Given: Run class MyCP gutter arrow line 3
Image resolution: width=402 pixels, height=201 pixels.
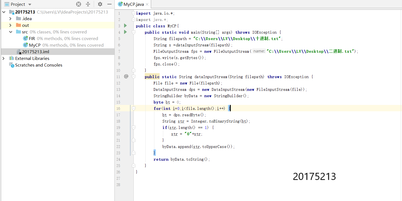Looking at the screenshot, I should point(125,26).
